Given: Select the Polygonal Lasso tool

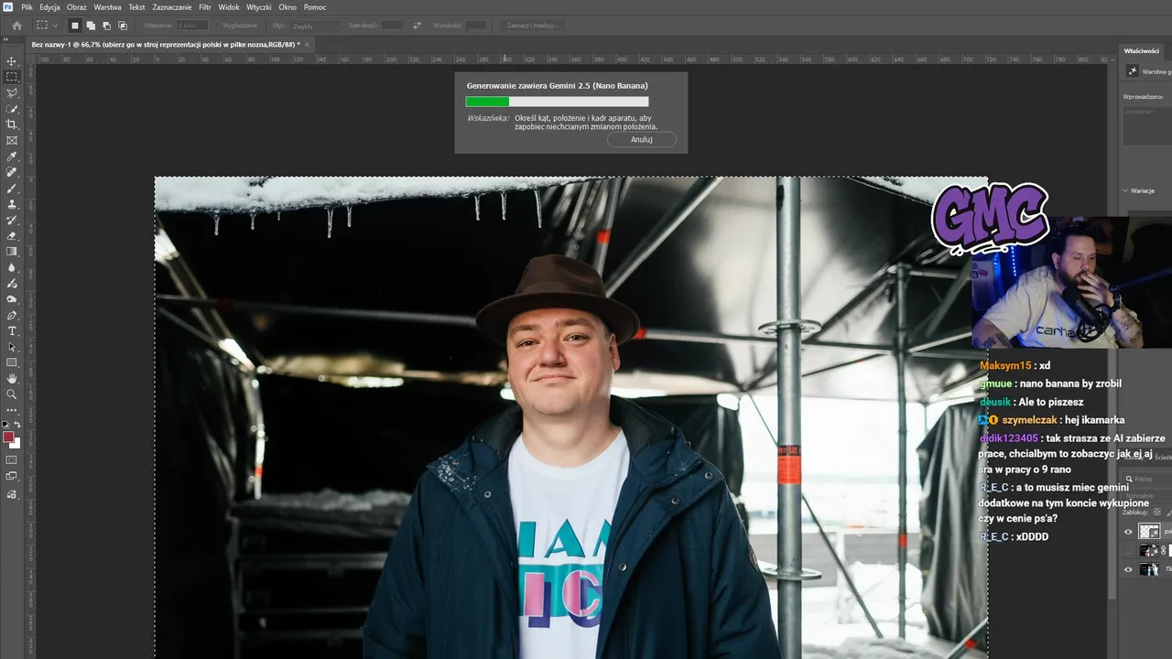Looking at the screenshot, I should (x=12, y=92).
